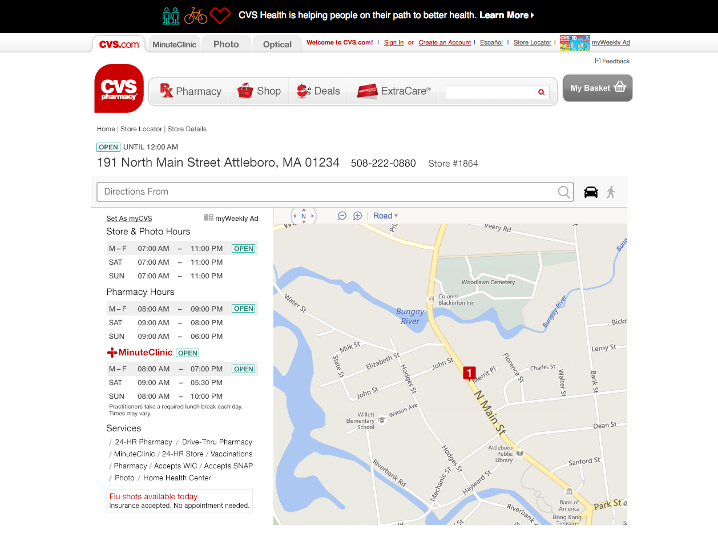Zoom in the map
This screenshot has height=534, width=718.
click(358, 216)
